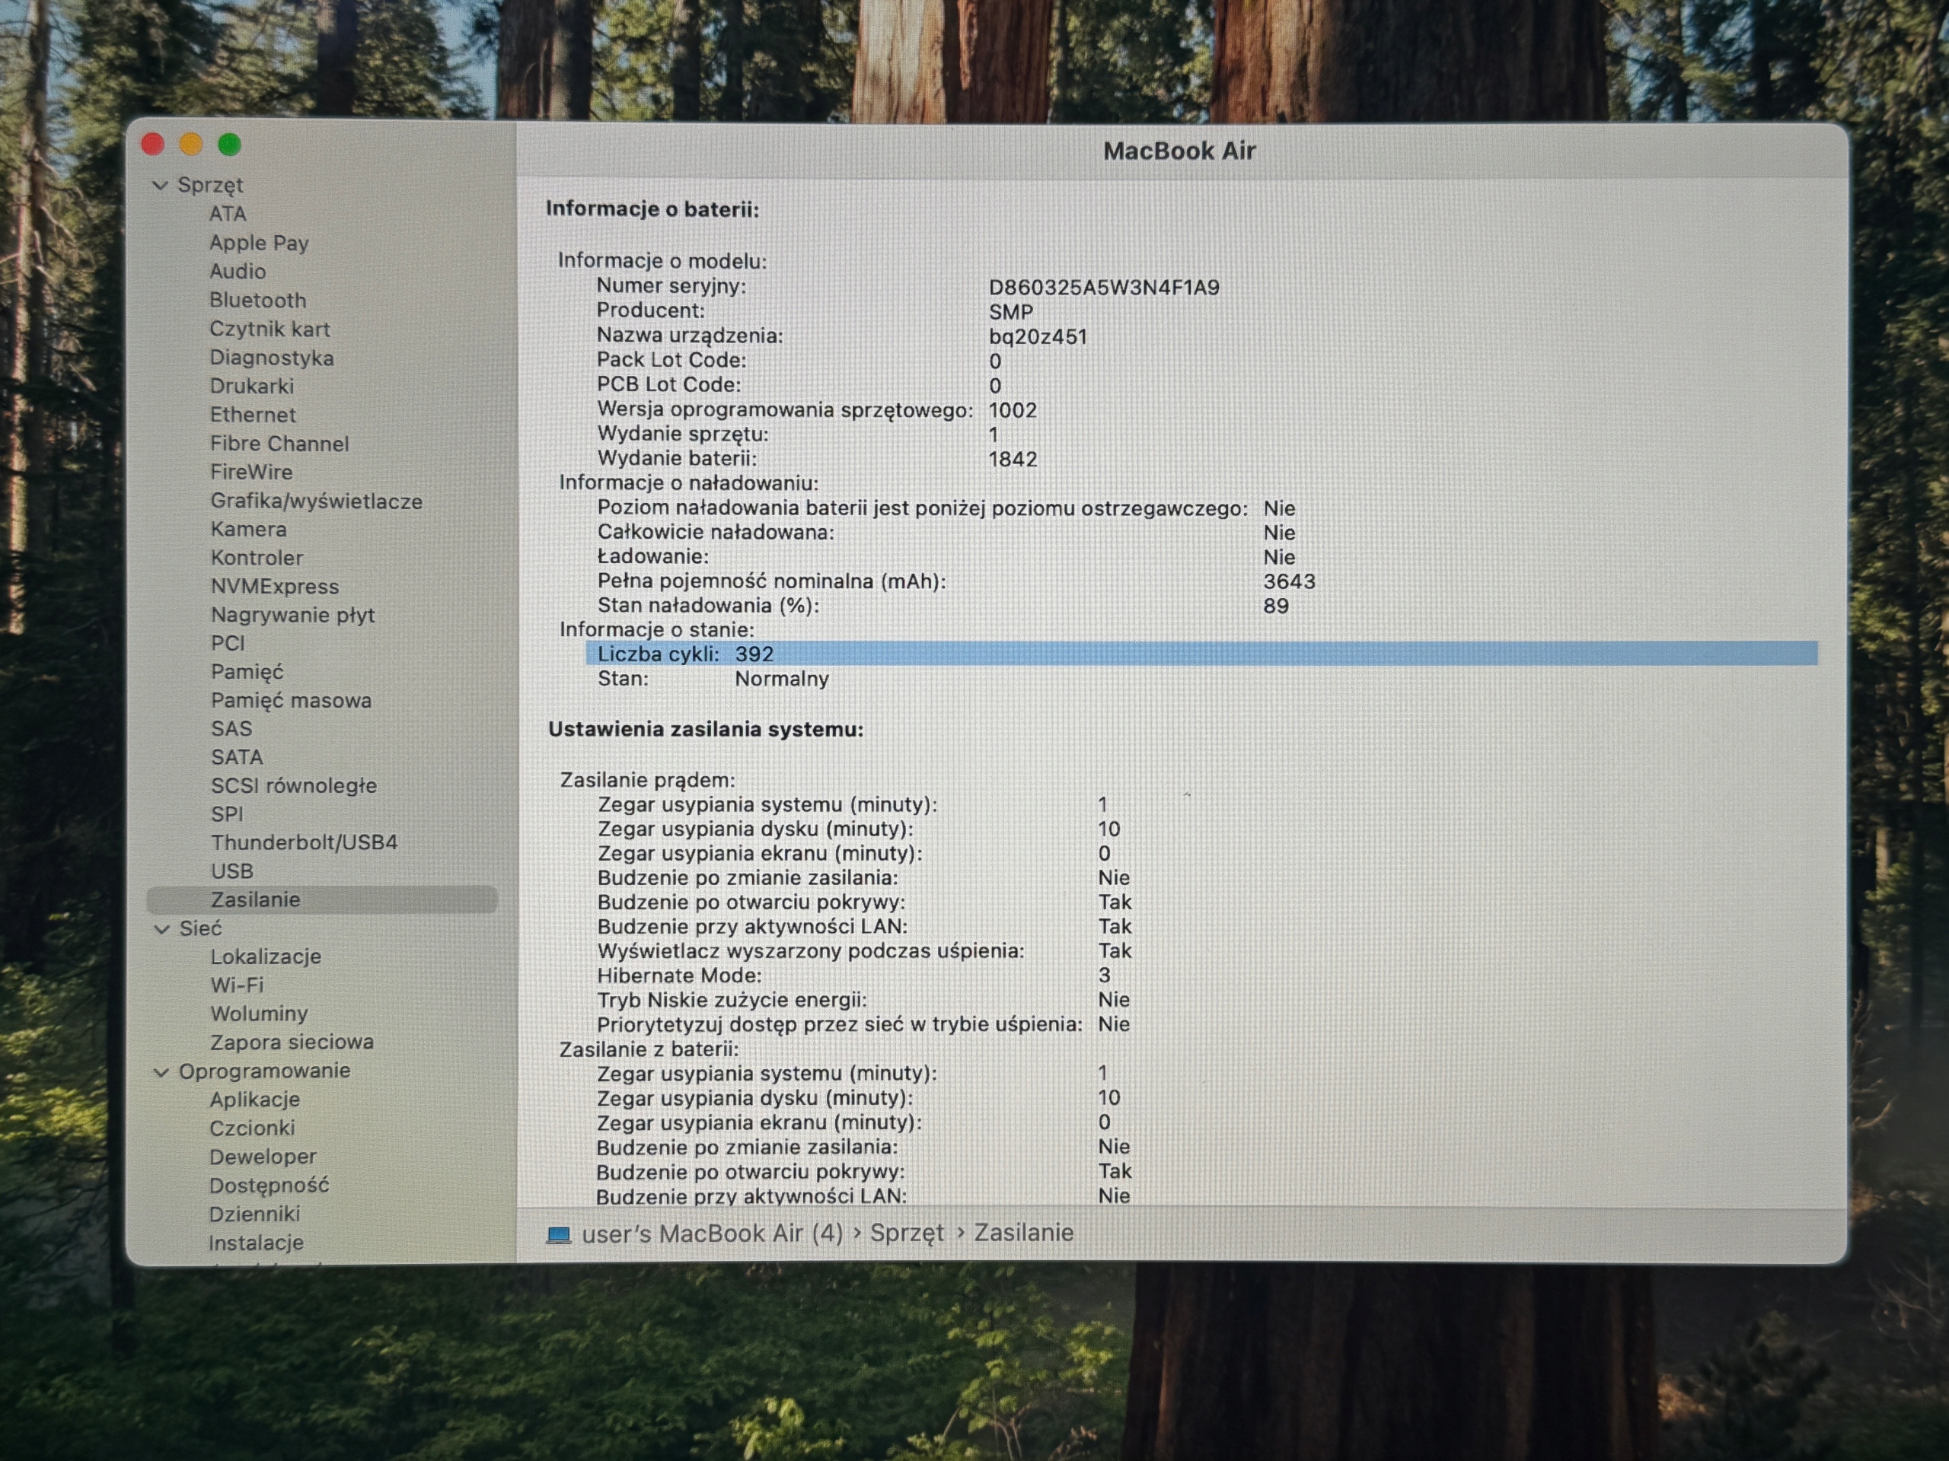The width and height of the screenshot is (1949, 1461).
Task: Click the laptop icon in path bar
Action: pos(559,1235)
